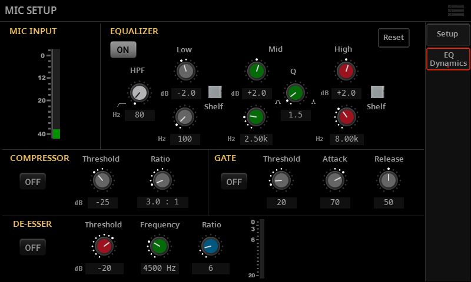Select the Low band gain knob
The image size is (471, 282).
pos(185,71)
